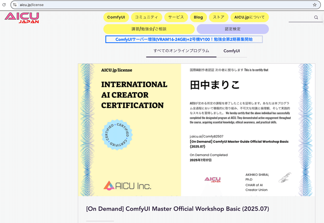Click the AICU.jp/license text on certificate

[117, 70]
